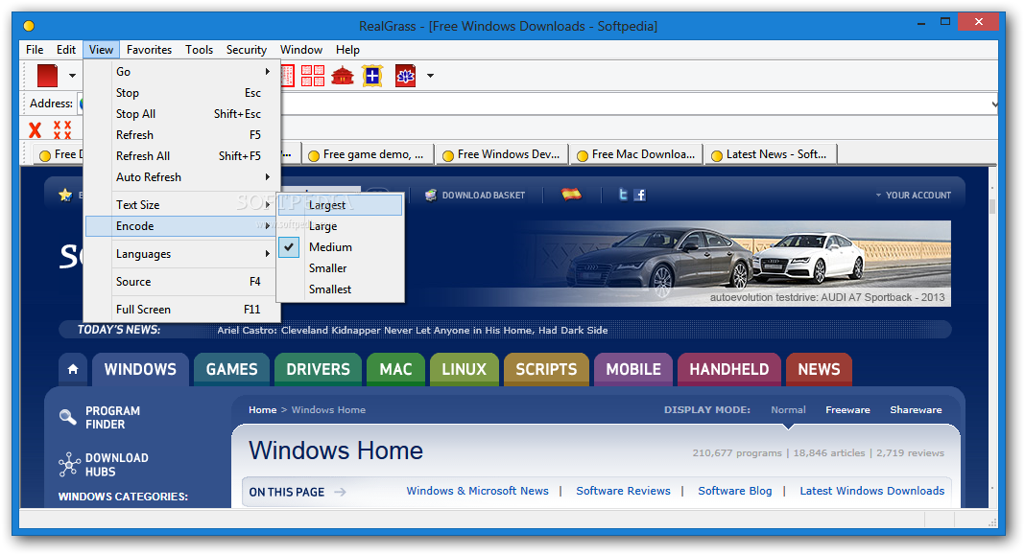Expand the Languages submenu

[x=182, y=254]
